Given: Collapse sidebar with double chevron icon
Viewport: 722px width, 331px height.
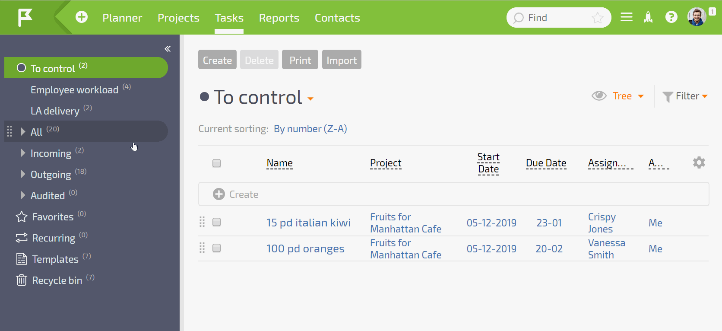Looking at the screenshot, I should pyautogui.click(x=168, y=49).
